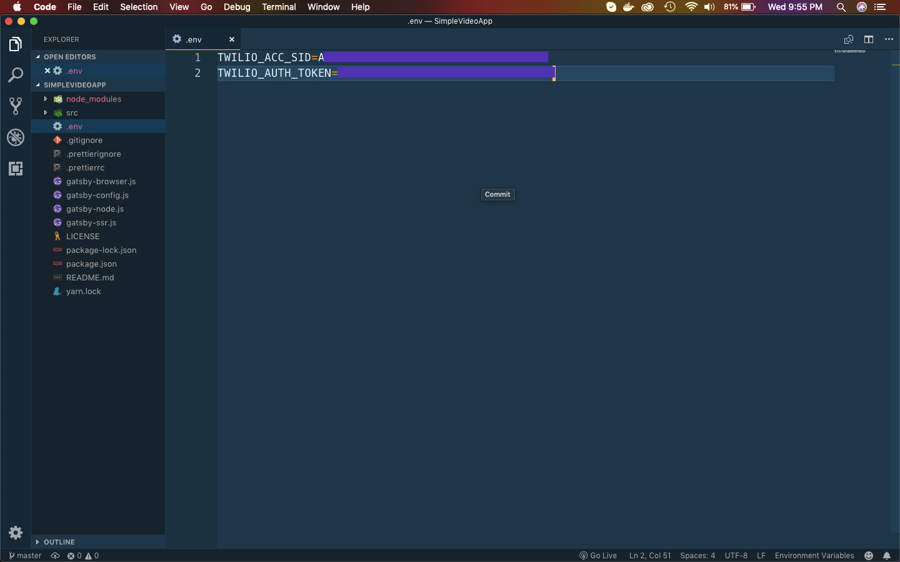
Task: Open Spotlight search in the menu bar
Action: point(841,7)
